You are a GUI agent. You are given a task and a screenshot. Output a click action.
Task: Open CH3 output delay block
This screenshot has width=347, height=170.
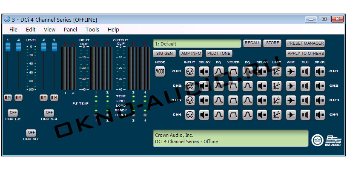point(262,100)
